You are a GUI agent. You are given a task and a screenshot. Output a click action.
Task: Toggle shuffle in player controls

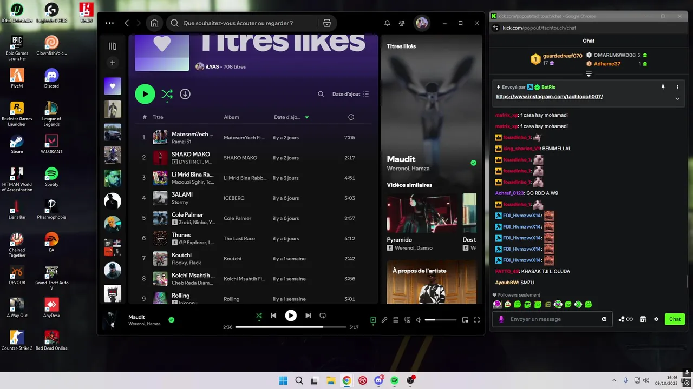coord(259,316)
